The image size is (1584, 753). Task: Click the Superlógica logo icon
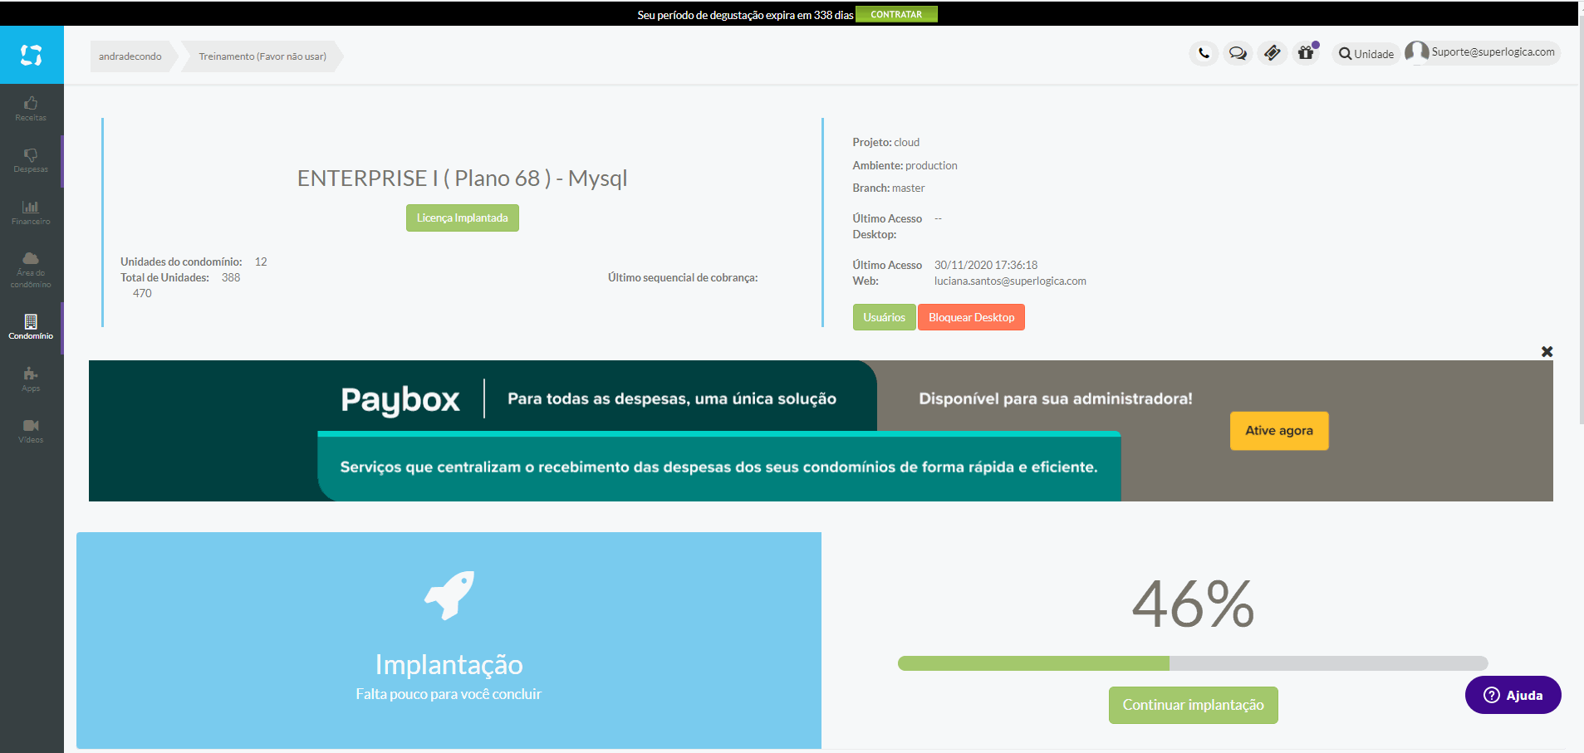(x=32, y=55)
